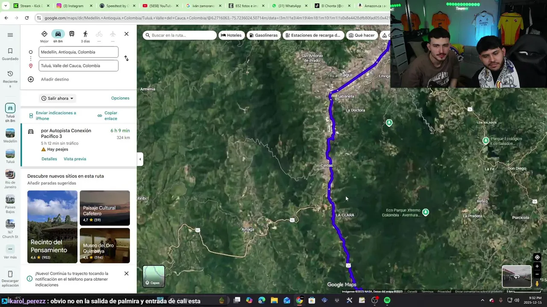Filter by Estaciones de recarga chip
Image resolution: width=547 pixels, height=307 pixels.
313,35
